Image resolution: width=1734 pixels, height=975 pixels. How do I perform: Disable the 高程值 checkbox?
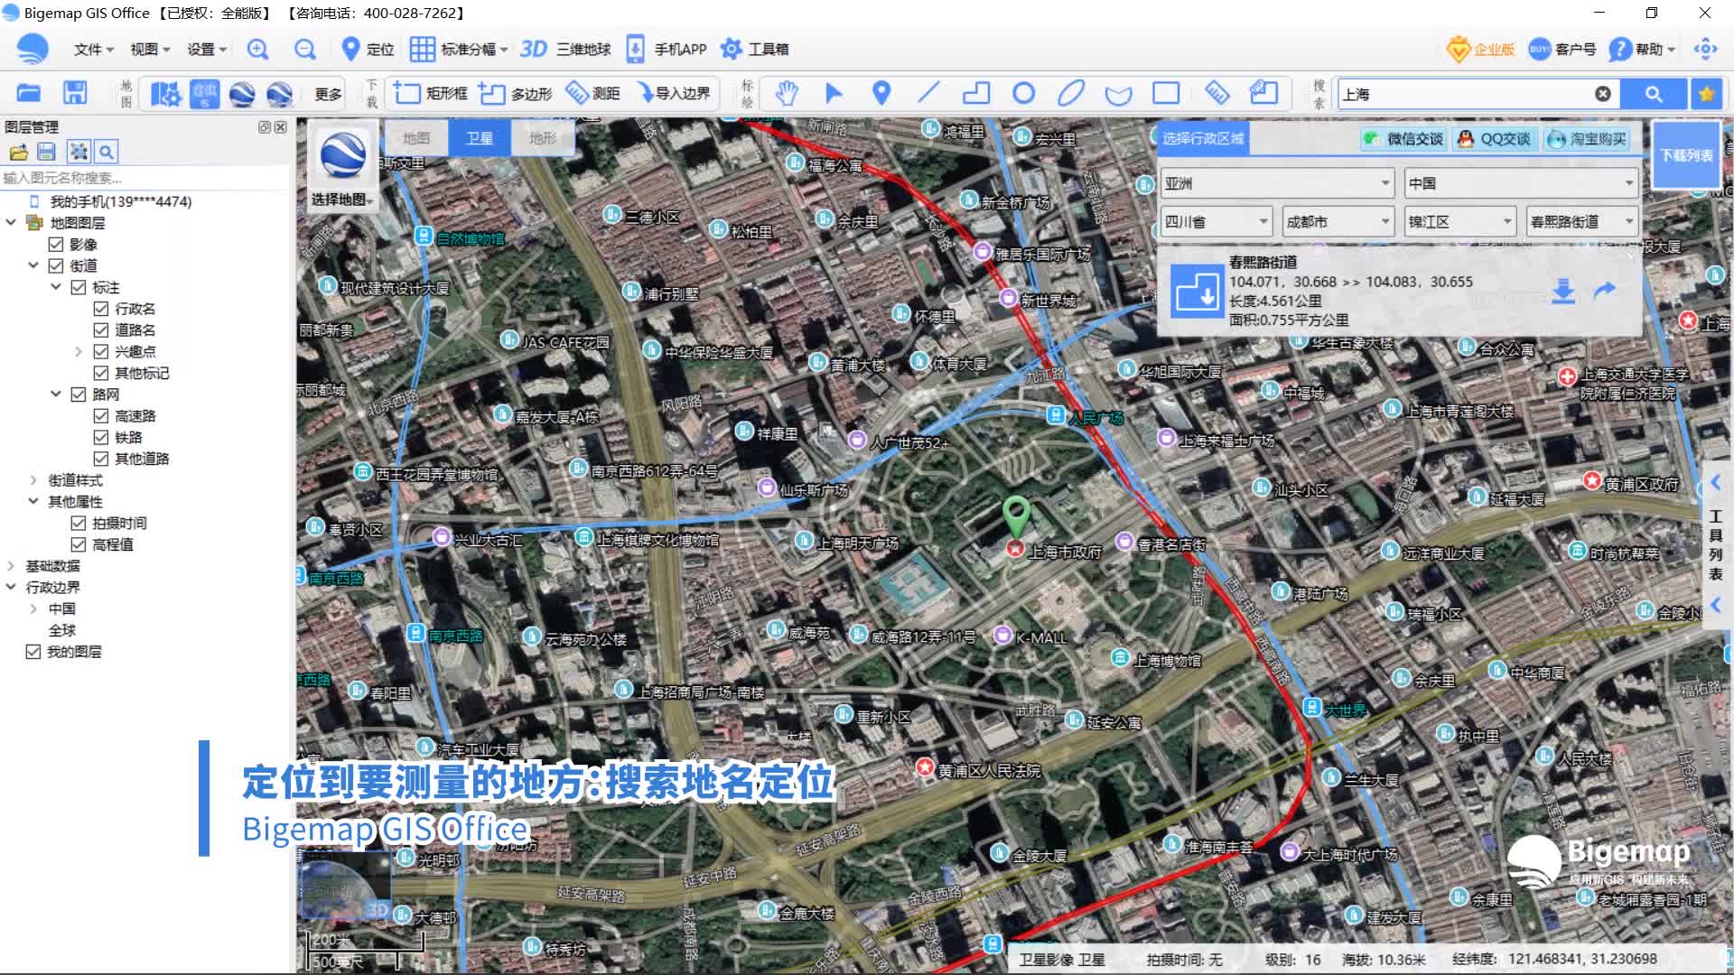[79, 544]
